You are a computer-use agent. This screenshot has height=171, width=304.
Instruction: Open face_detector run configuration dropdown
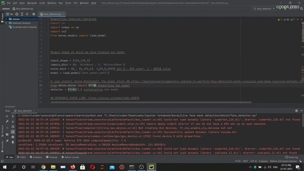click(x=264, y=9)
